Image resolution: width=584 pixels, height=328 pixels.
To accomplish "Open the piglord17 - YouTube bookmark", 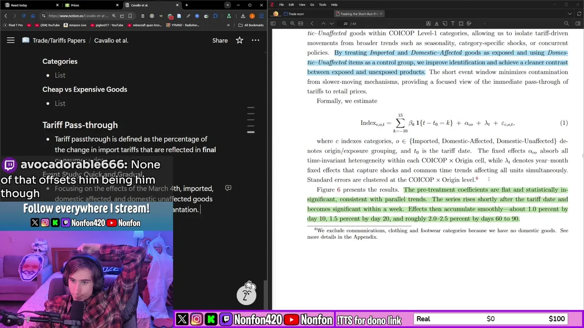I will [x=106, y=25].
